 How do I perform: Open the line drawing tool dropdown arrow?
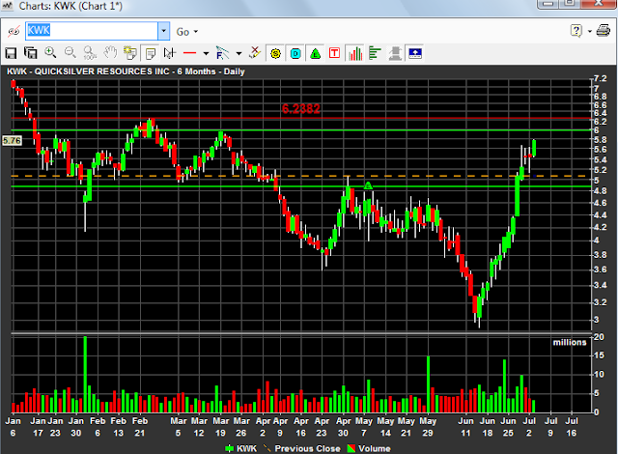[x=206, y=53]
